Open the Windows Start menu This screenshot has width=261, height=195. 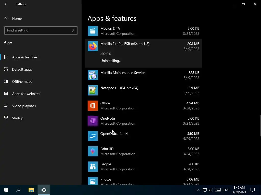(6, 190)
